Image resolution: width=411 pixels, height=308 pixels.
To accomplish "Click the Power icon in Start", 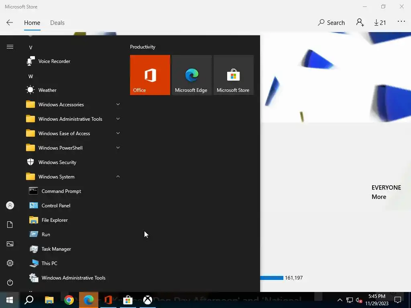I will 10,282.
